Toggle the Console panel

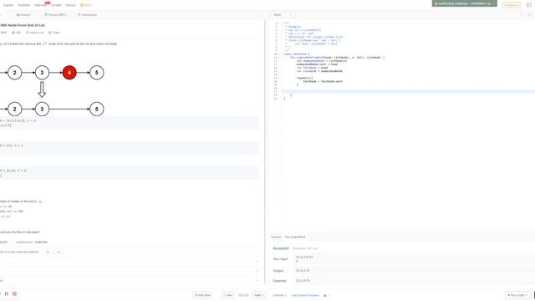[279, 295]
